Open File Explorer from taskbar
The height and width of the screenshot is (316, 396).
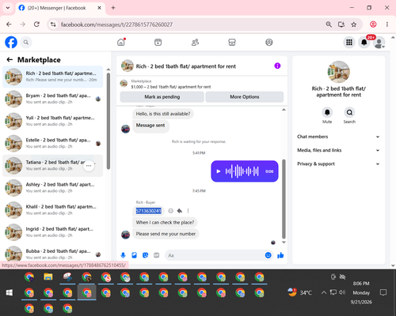pyautogui.click(x=48, y=277)
